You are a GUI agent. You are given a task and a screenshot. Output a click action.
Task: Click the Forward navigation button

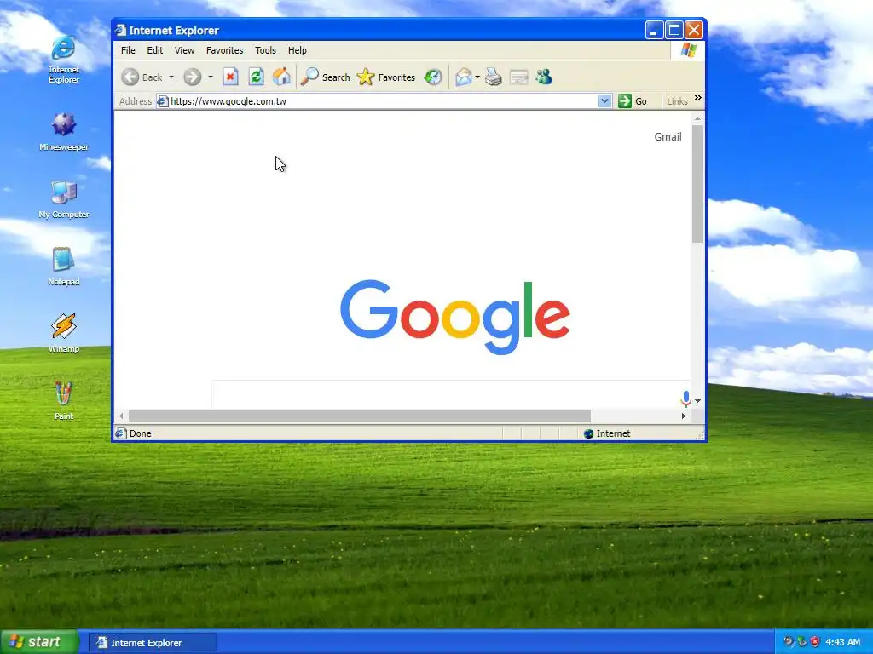[193, 77]
